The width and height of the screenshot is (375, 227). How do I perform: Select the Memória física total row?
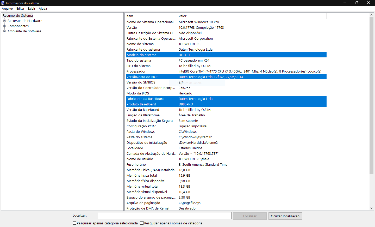(x=226, y=176)
